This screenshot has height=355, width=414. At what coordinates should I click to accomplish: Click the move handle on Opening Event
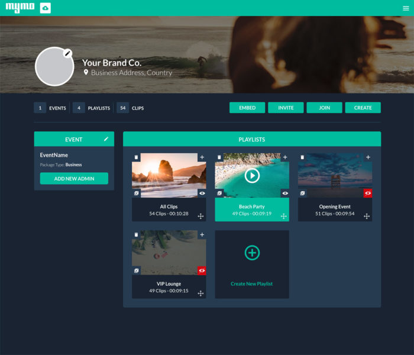coord(367,217)
